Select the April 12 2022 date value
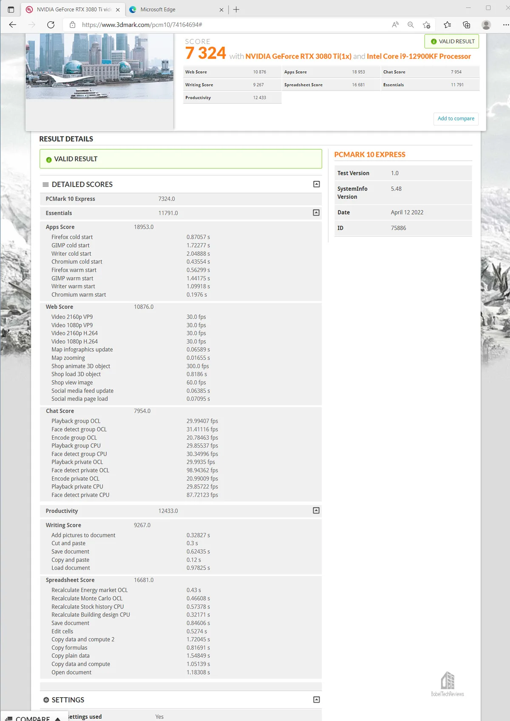Screen dimensions: 510x721 [407, 213]
